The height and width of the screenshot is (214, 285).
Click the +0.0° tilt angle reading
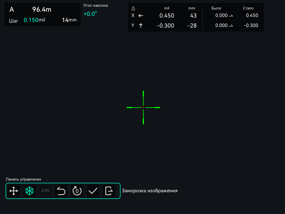pos(90,14)
